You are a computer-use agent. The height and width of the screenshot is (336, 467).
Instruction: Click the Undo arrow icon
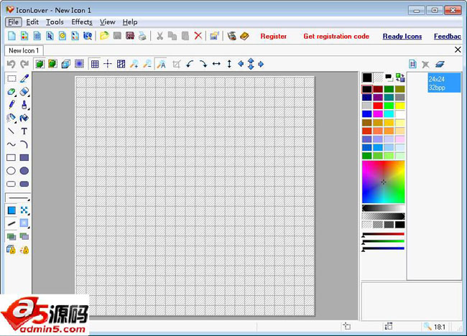pos(11,64)
